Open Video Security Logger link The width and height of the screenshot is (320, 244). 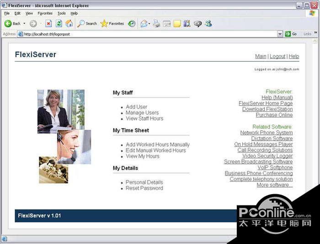[267, 156]
